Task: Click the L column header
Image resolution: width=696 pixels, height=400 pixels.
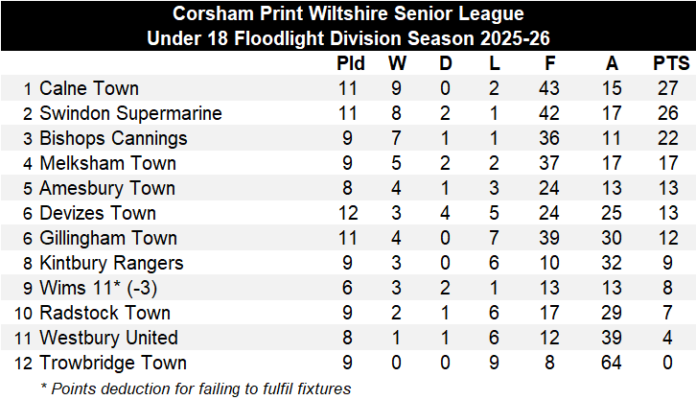Action: 494,64
